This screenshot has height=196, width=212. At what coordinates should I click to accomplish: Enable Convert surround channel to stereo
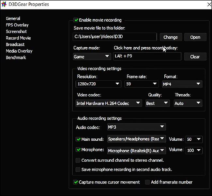pyautogui.click(x=78, y=160)
